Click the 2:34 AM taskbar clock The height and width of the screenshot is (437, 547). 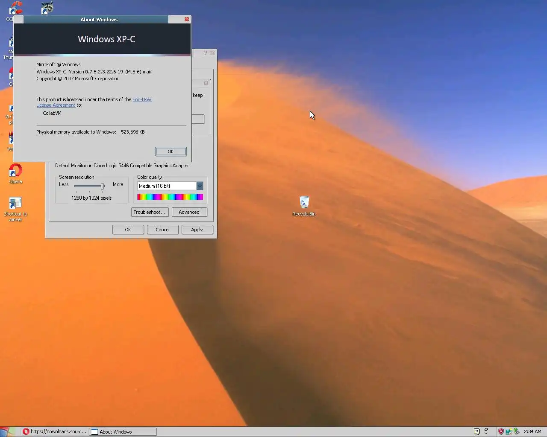[532, 431]
